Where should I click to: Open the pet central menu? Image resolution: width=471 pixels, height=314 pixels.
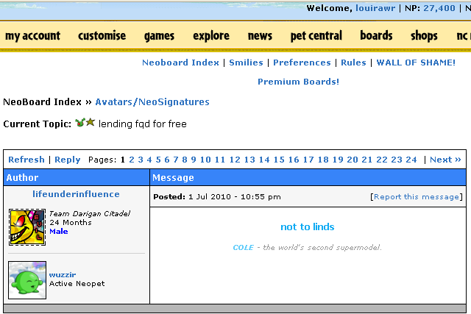[x=316, y=36]
